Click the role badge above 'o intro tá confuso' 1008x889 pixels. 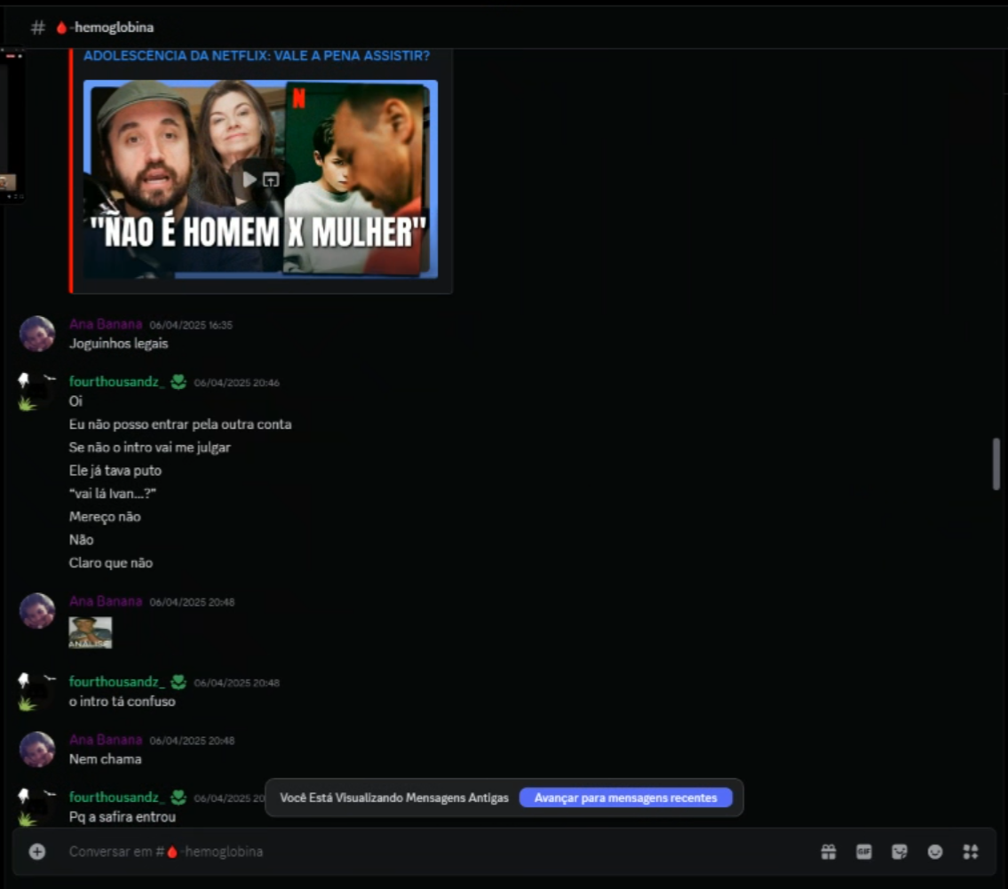[x=179, y=682]
